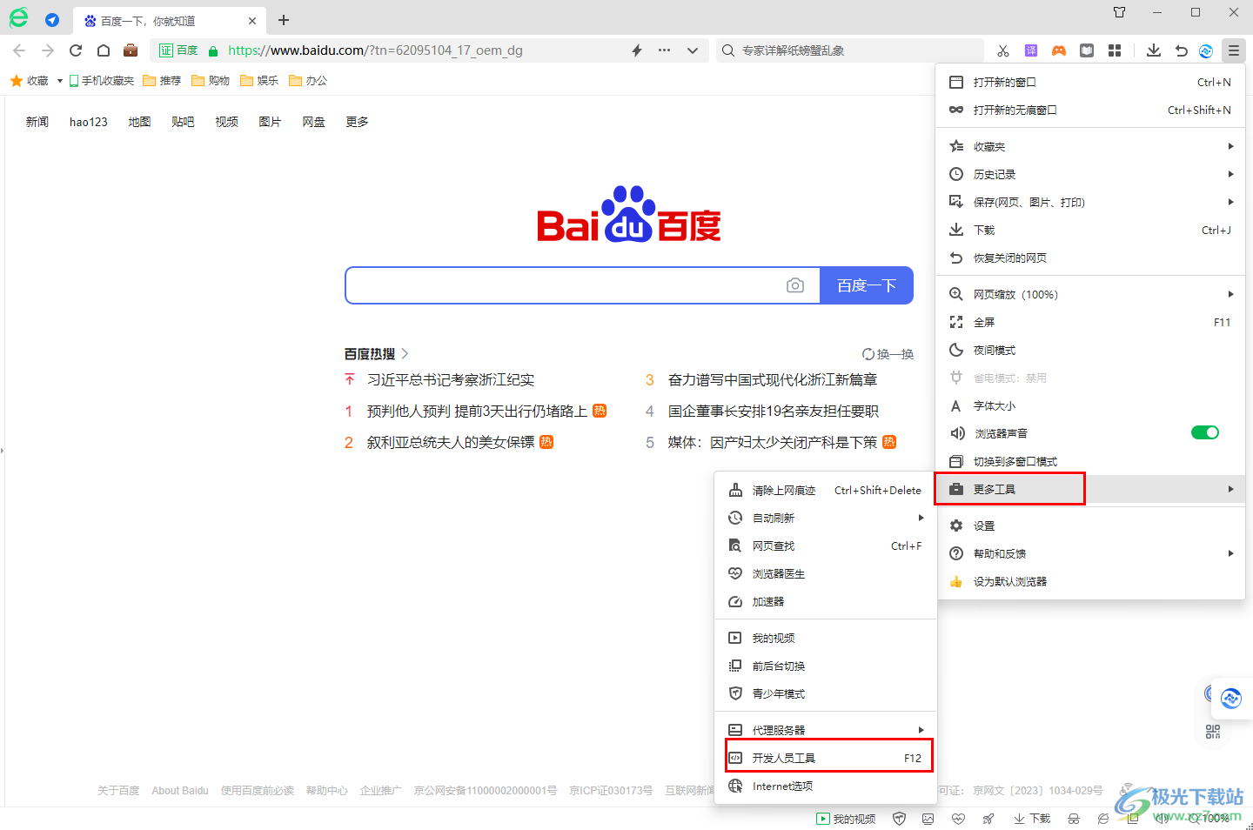Open the 贴吧 link

tap(183, 122)
